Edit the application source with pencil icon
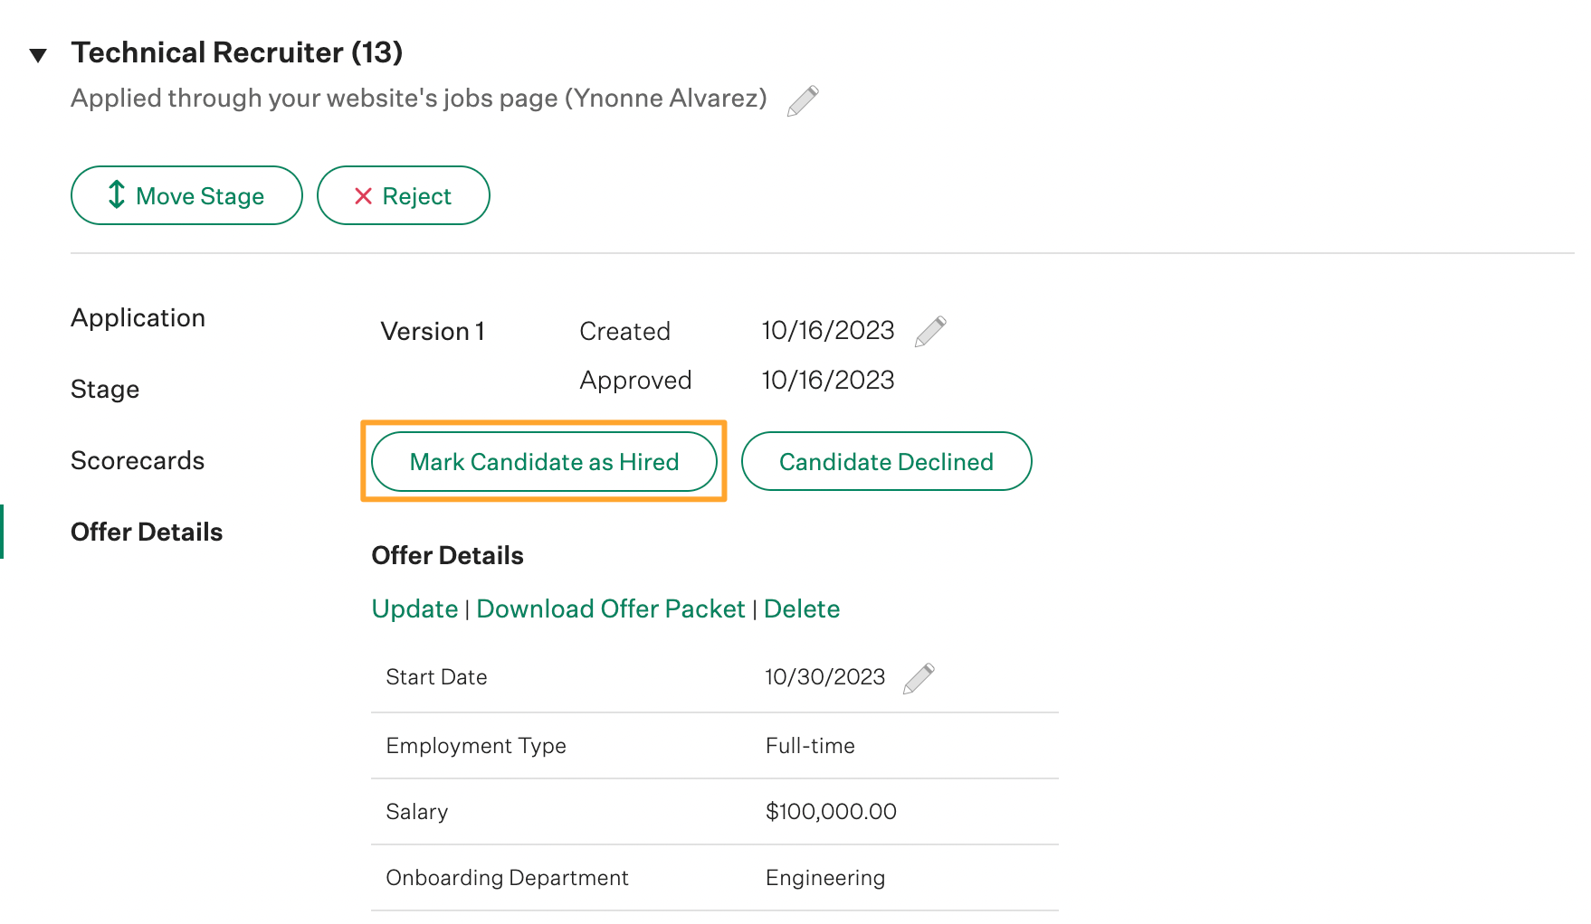 coord(802,100)
